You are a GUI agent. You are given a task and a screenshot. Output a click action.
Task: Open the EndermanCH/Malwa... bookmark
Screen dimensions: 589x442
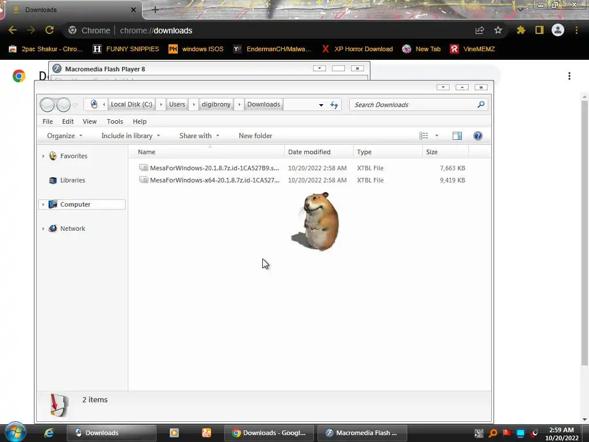point(272,49)
